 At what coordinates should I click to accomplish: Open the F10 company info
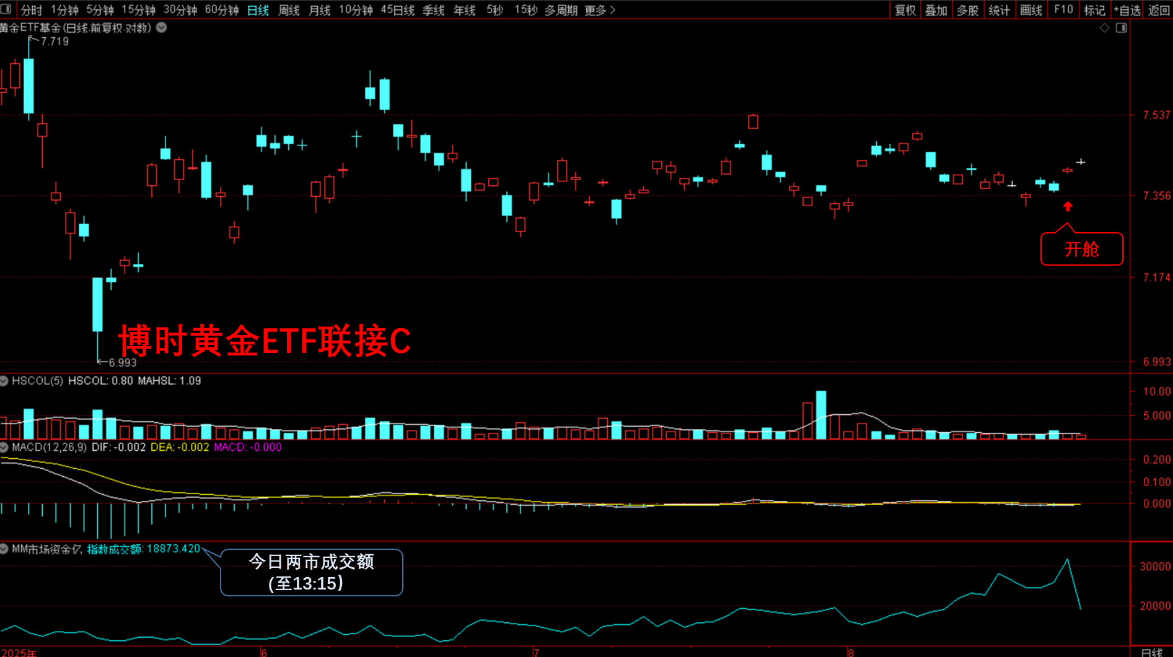(1063, 10)
